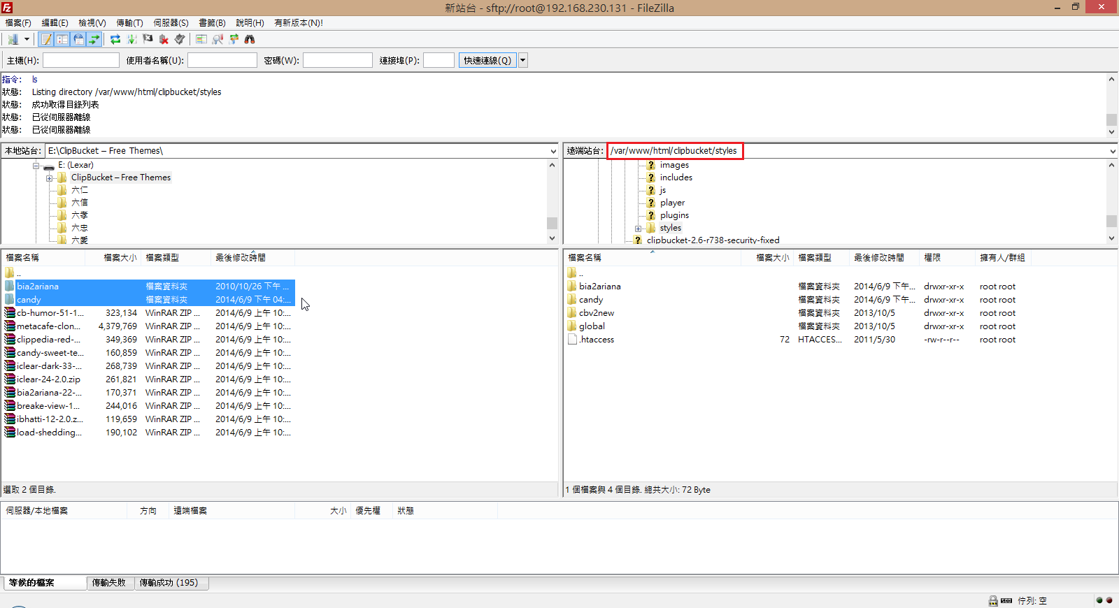Click the 密碼(W) password field

(x=338, y=60)
